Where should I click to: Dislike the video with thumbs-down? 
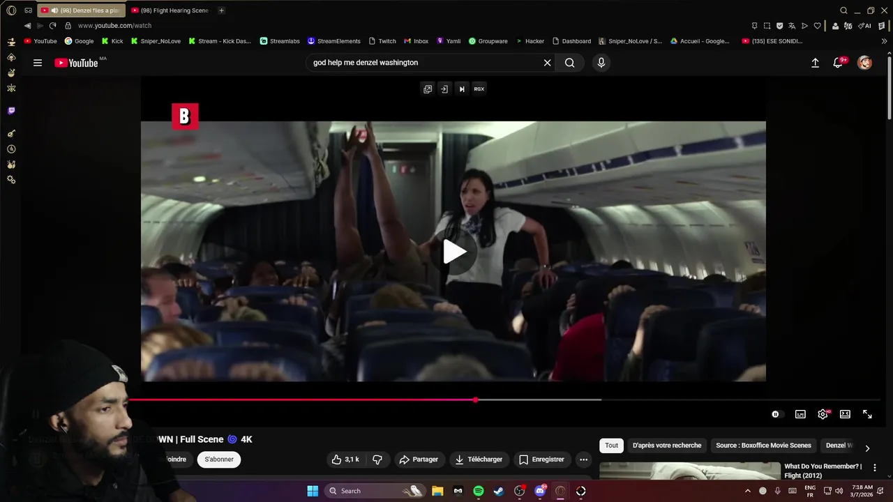(377, 459)
